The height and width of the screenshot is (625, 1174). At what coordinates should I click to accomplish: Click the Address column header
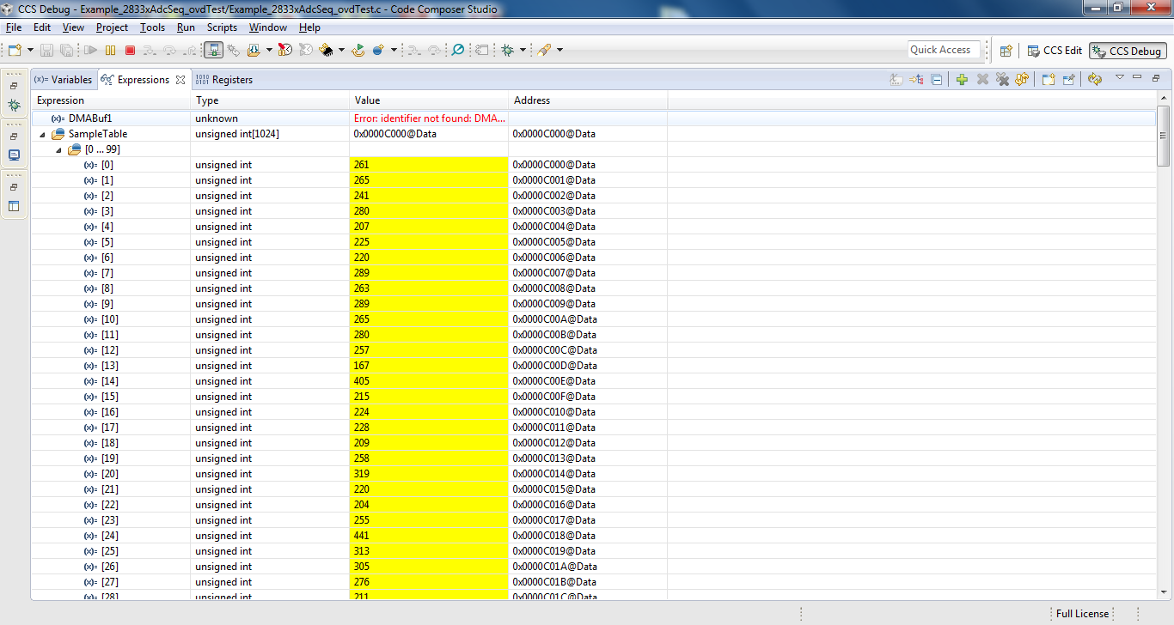pyautogui.click(x=589, y=100)
